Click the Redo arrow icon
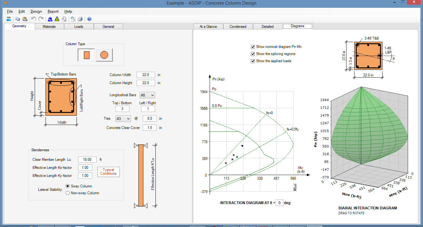Image resolution: width=423 pixels, height=227 pixels. point(41,19)
